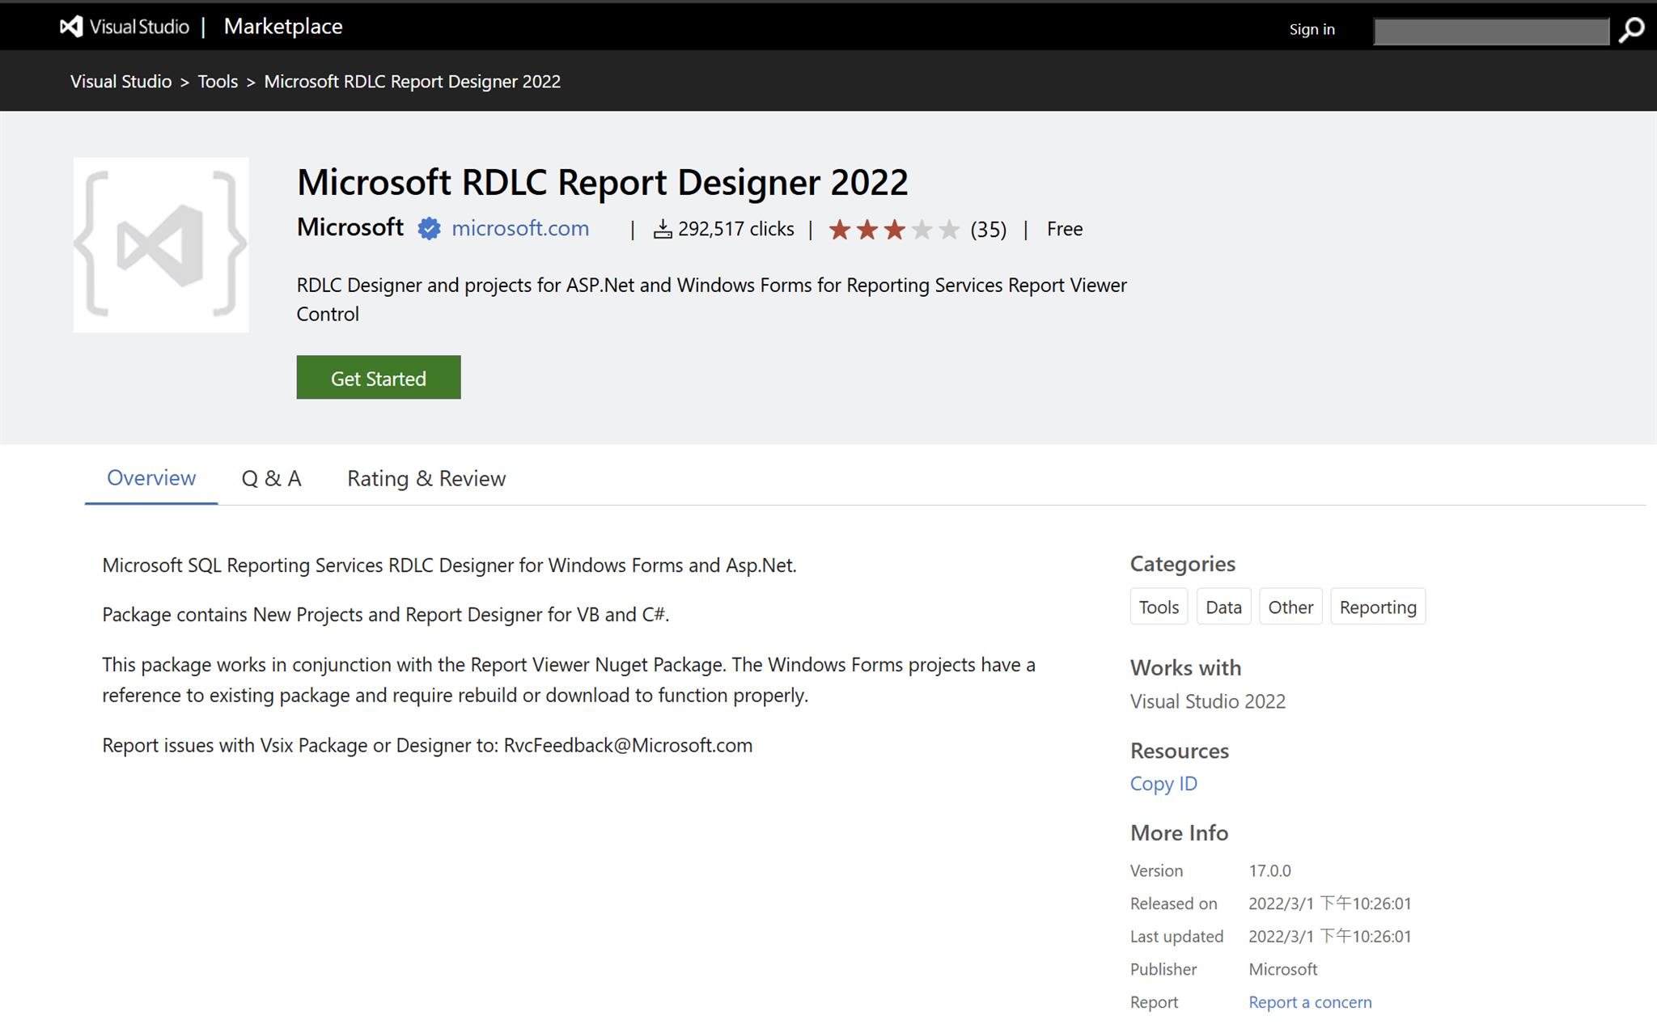Click the More Info heading
Image resolution: width=1657 pixels, height=1033 pixels.
pyautogui.click(x=1179, y=833)
